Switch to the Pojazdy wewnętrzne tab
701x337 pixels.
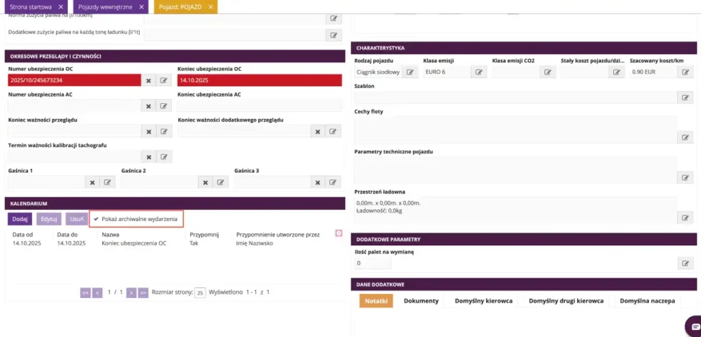[x=105, y=7]
